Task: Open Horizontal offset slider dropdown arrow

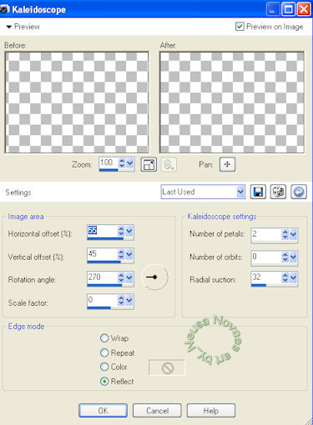Action: click(x=129, y=231)
